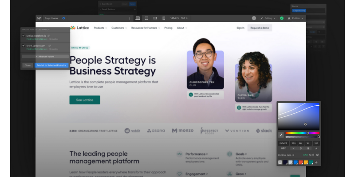Screen dimensions: 355x177
Task: Add new swatch with the plus icon
Action: tap(316, 162)
